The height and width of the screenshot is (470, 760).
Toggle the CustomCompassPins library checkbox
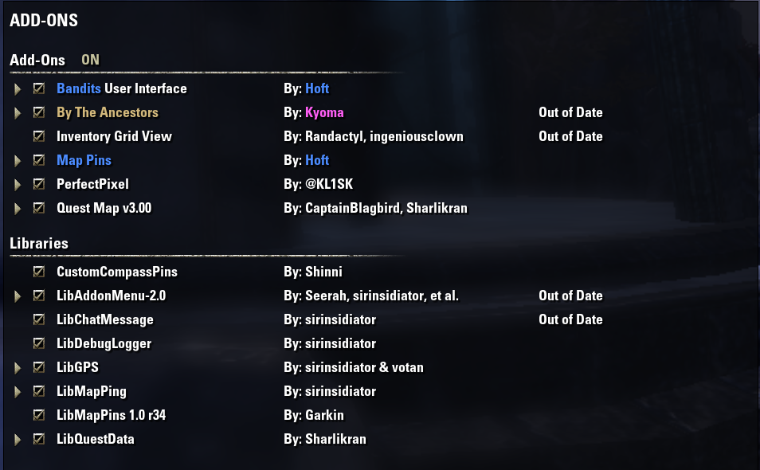39,272
